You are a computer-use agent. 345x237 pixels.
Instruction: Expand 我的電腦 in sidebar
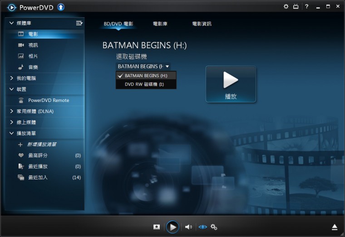tap(12, 78)
